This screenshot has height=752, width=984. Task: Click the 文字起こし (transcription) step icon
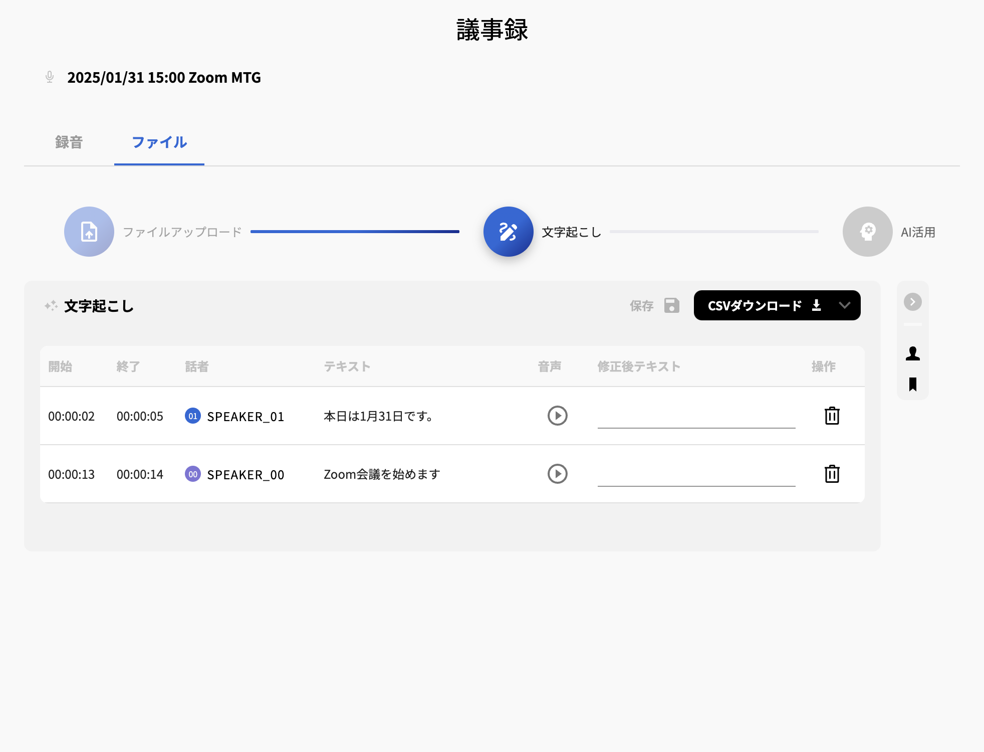click(x=508, y=232)
